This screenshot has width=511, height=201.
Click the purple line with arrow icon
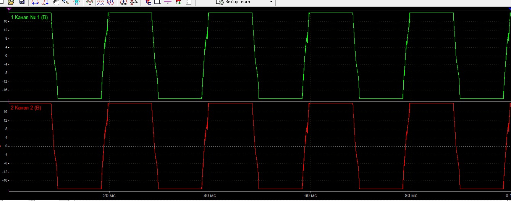pos(168,2)
